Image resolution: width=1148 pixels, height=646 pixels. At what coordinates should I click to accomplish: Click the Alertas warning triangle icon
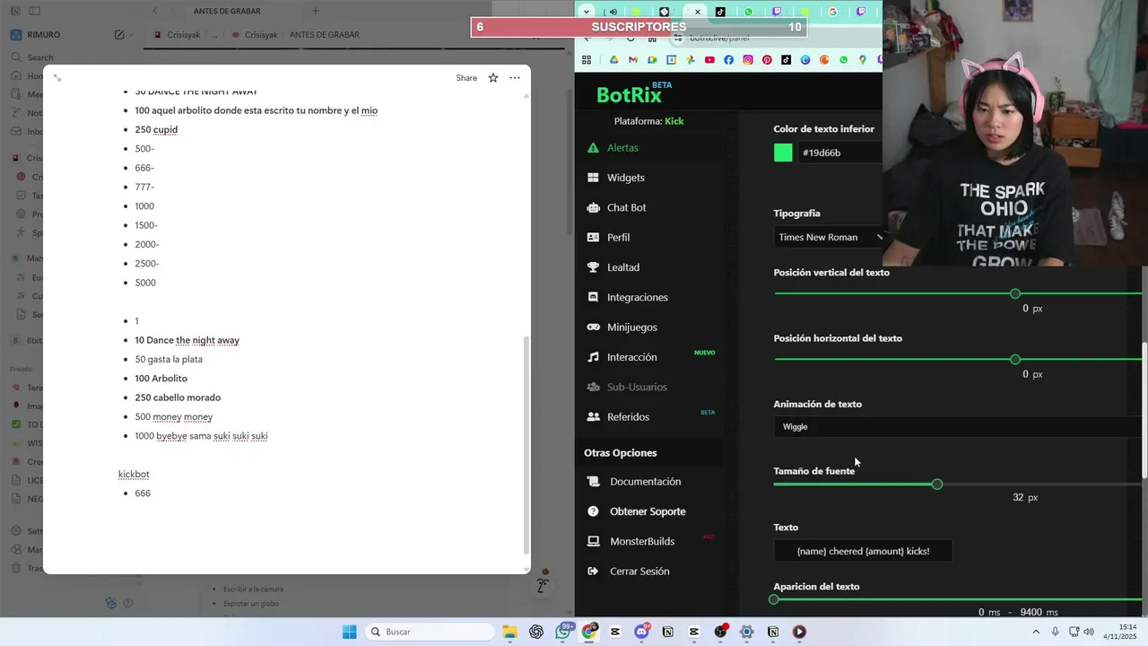click(x=593, y=148)
